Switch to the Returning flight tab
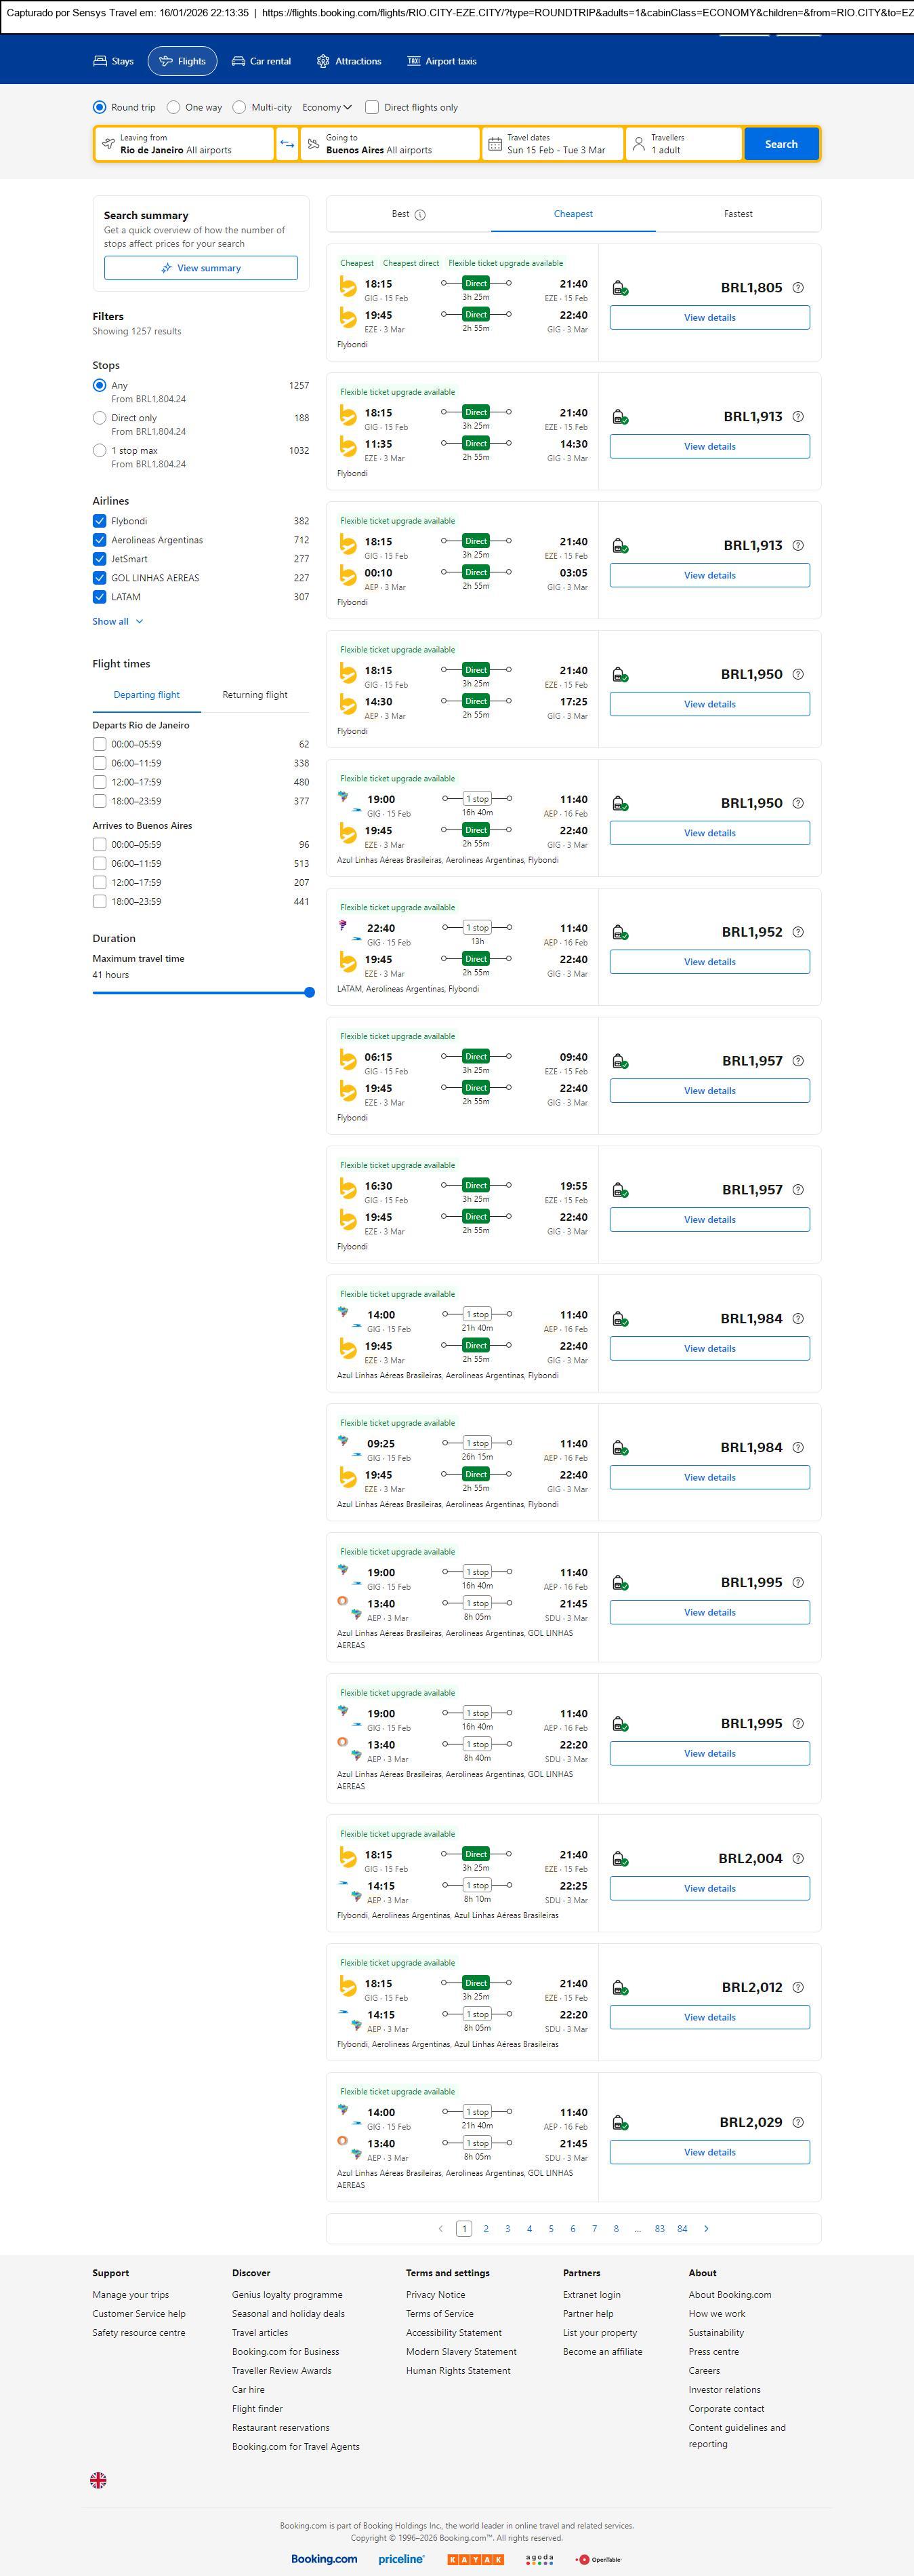Image resolution: width=914 pixels, height=2576 pixels. (x=255, y=695)
